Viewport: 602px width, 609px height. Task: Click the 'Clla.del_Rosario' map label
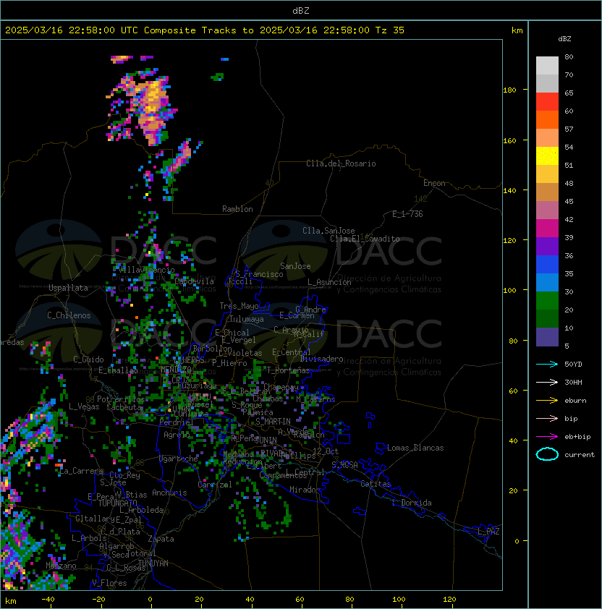coord(341,163)
